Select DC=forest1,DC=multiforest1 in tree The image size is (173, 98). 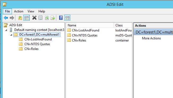39,35
